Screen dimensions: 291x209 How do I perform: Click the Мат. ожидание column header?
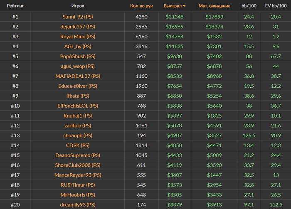point(214,6)
